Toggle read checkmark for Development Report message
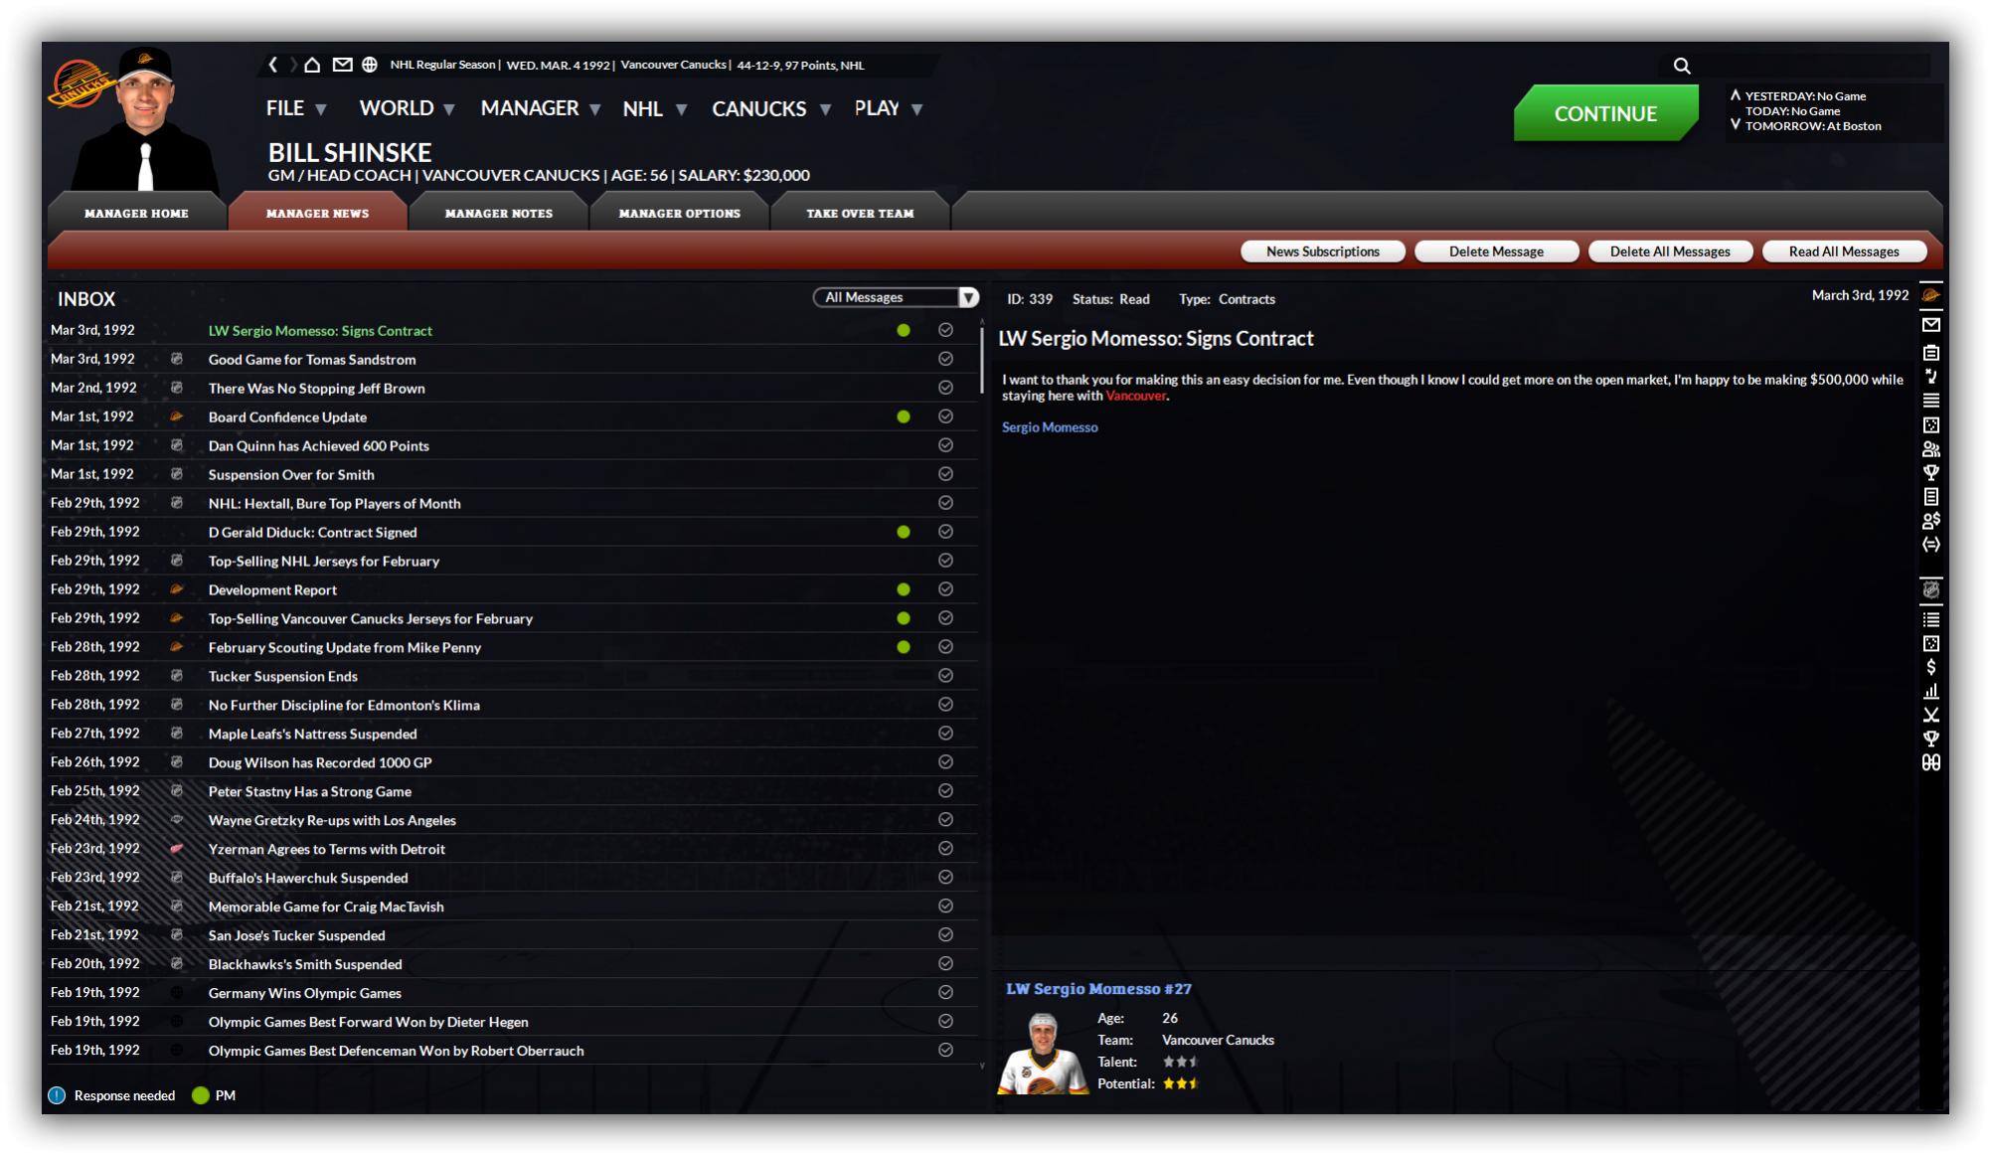The image size is (1991, 1156). [945, 589]
